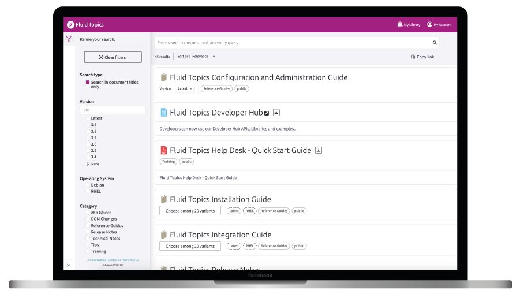Open Fluid Topics Configuration and Administration Guide
This screenshot has width=524, height=294.
[x=259, y=77]
